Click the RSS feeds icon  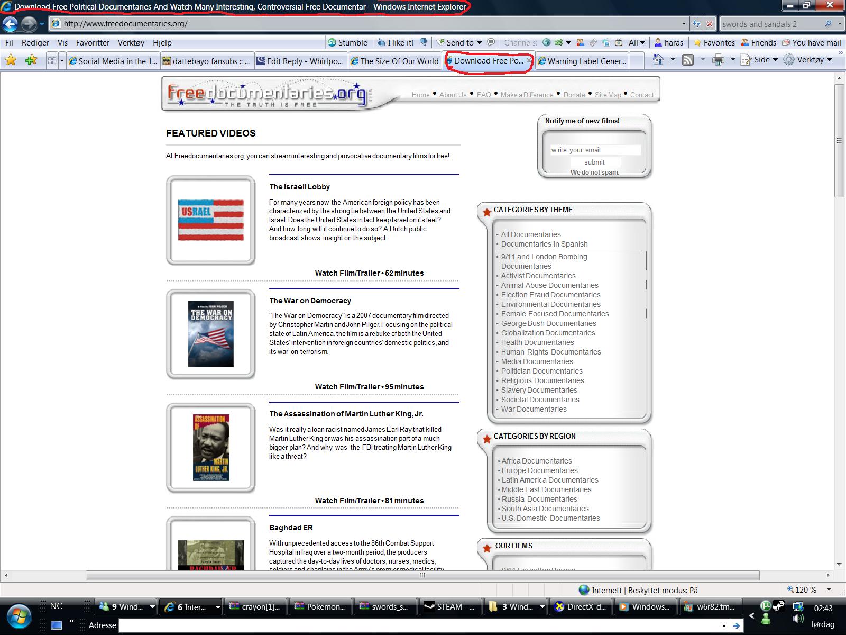[688, 60]
